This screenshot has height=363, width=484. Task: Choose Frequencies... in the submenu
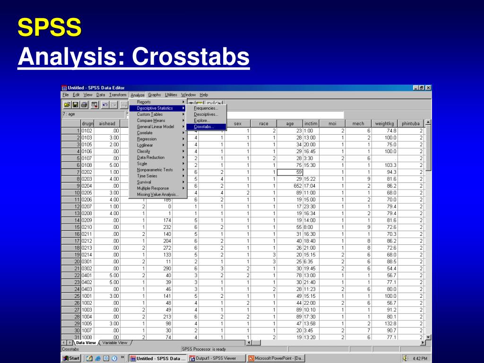coord(206,108)
